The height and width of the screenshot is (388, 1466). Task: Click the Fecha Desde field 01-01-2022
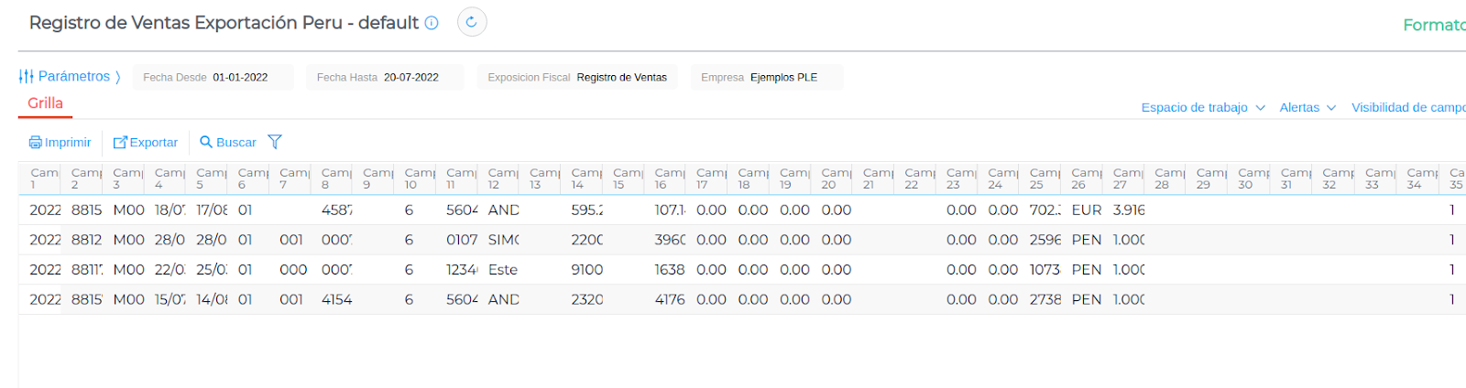[213, 78]
